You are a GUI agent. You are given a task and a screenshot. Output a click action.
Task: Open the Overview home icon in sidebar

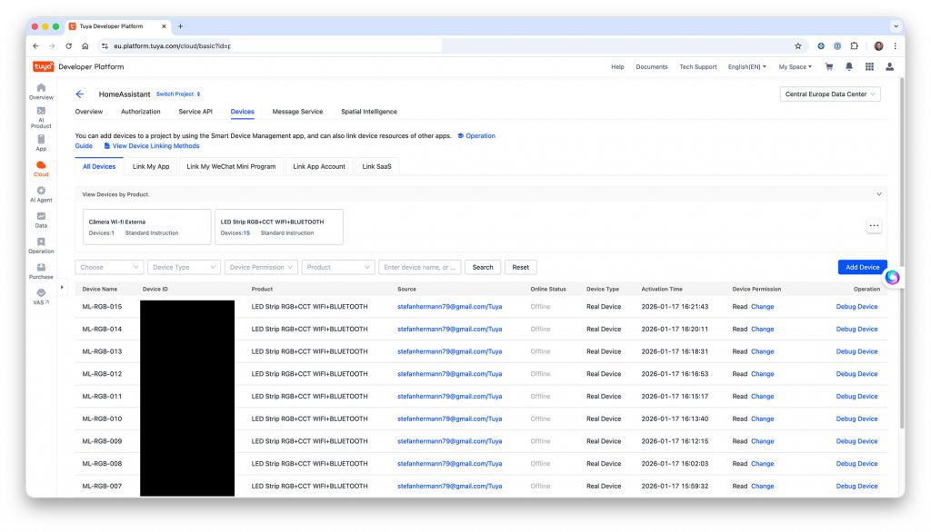tap(41, 90)
